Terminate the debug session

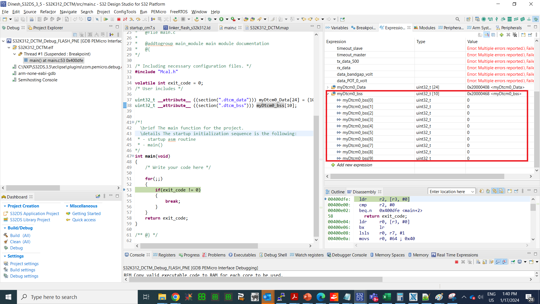119,19
